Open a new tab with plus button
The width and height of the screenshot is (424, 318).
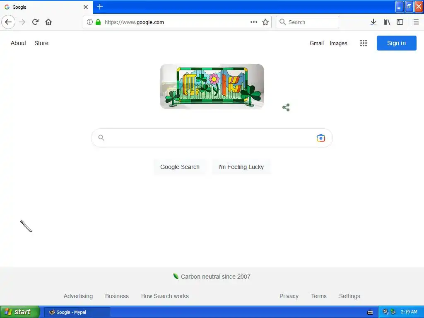100,7
